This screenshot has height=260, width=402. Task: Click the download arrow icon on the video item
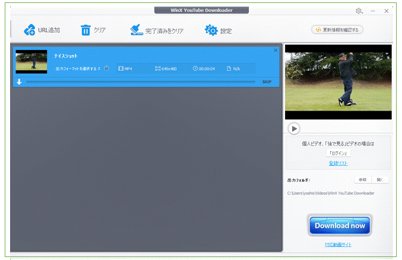click(19, 82)
